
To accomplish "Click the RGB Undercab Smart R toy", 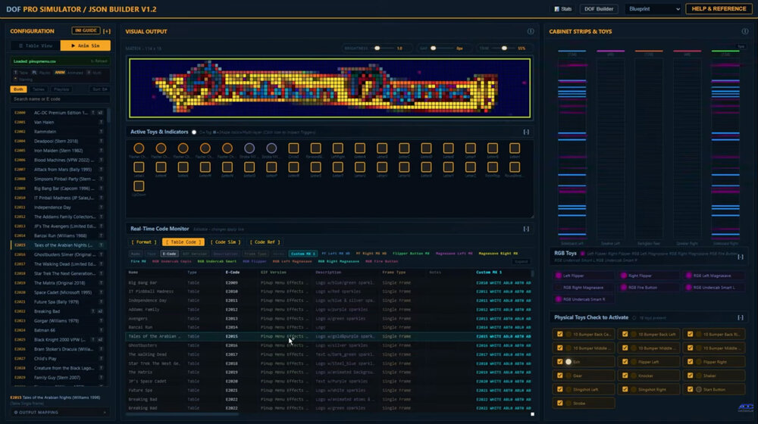I will click(584, 299).
